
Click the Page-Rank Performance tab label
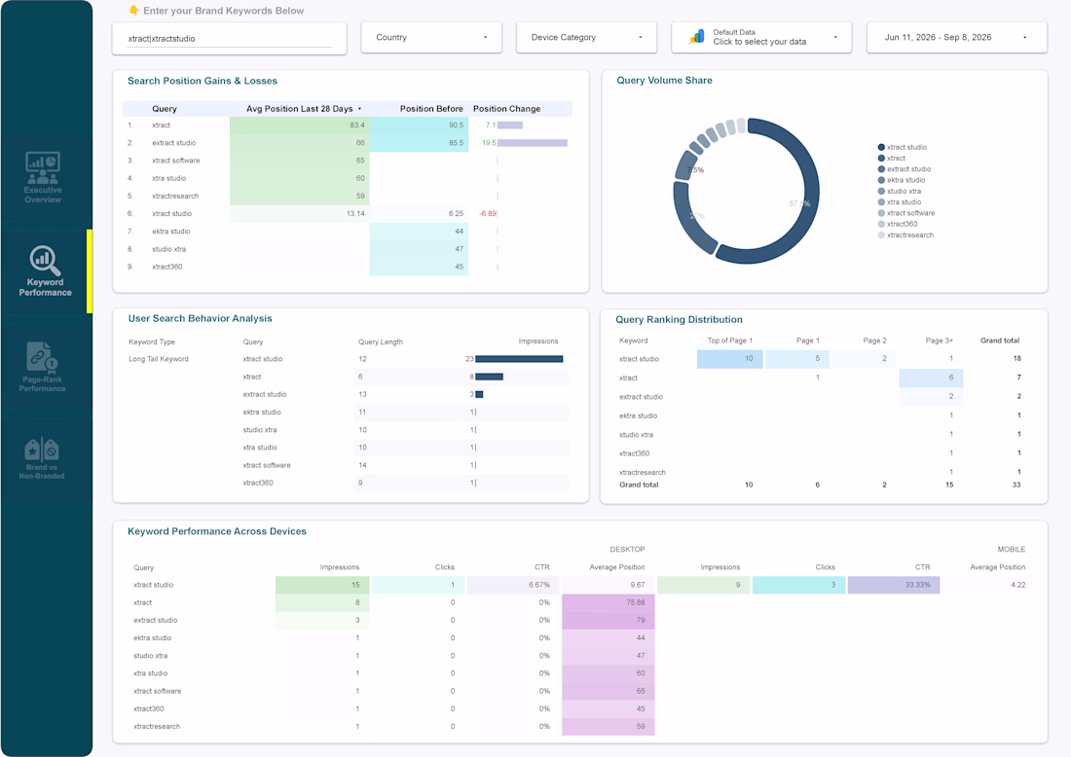pyautogui.click(x=42, y=384)
